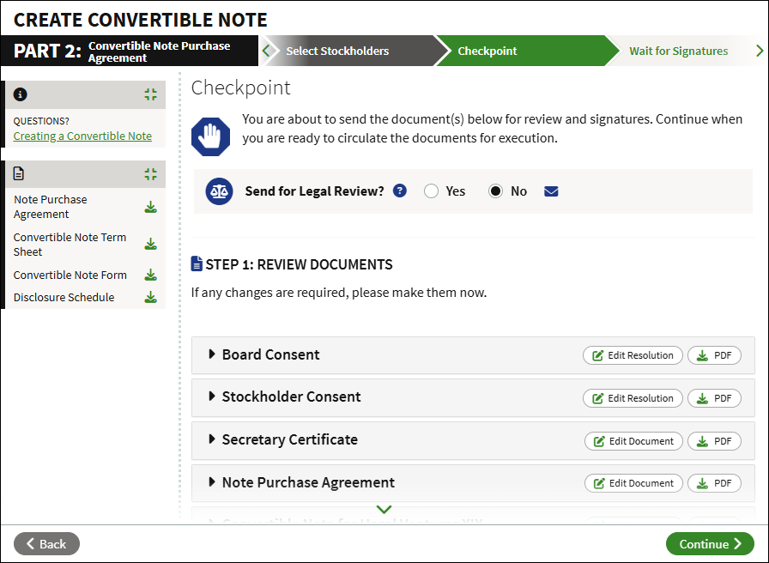Image resolution: width=769 pixels, height=563 pixels.
Task: Click the Part 2 Convertible Note Purchase Agreement header
Action: pos(130,51)
